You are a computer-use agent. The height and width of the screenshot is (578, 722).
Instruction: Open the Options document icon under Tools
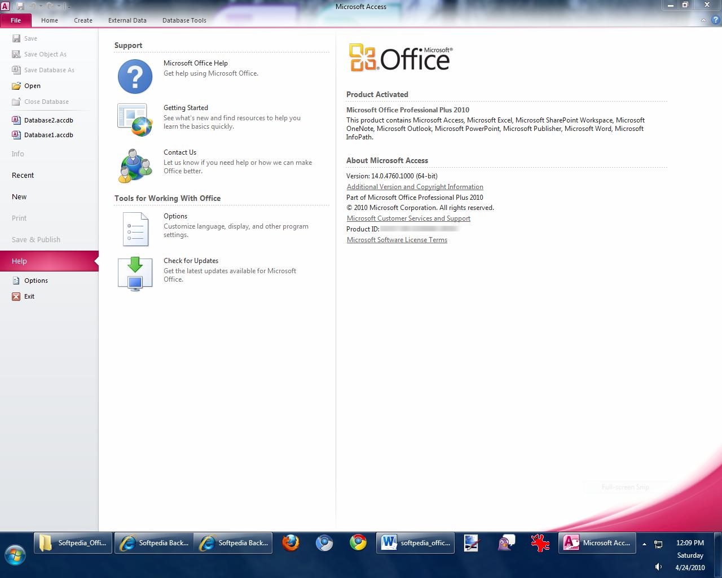(135, 229)
